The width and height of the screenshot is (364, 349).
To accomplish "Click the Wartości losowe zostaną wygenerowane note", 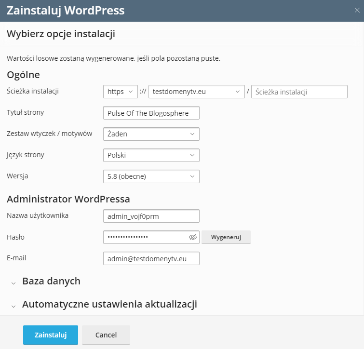I will (113, 58).
